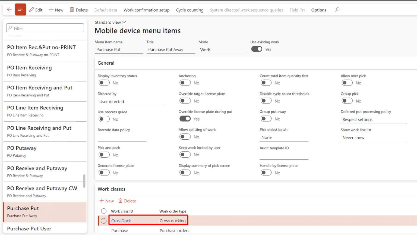Click the New icon in Work classes section
Image resolution: width=417 pixels, height=235 pixels.
click(x=106, y=201)
